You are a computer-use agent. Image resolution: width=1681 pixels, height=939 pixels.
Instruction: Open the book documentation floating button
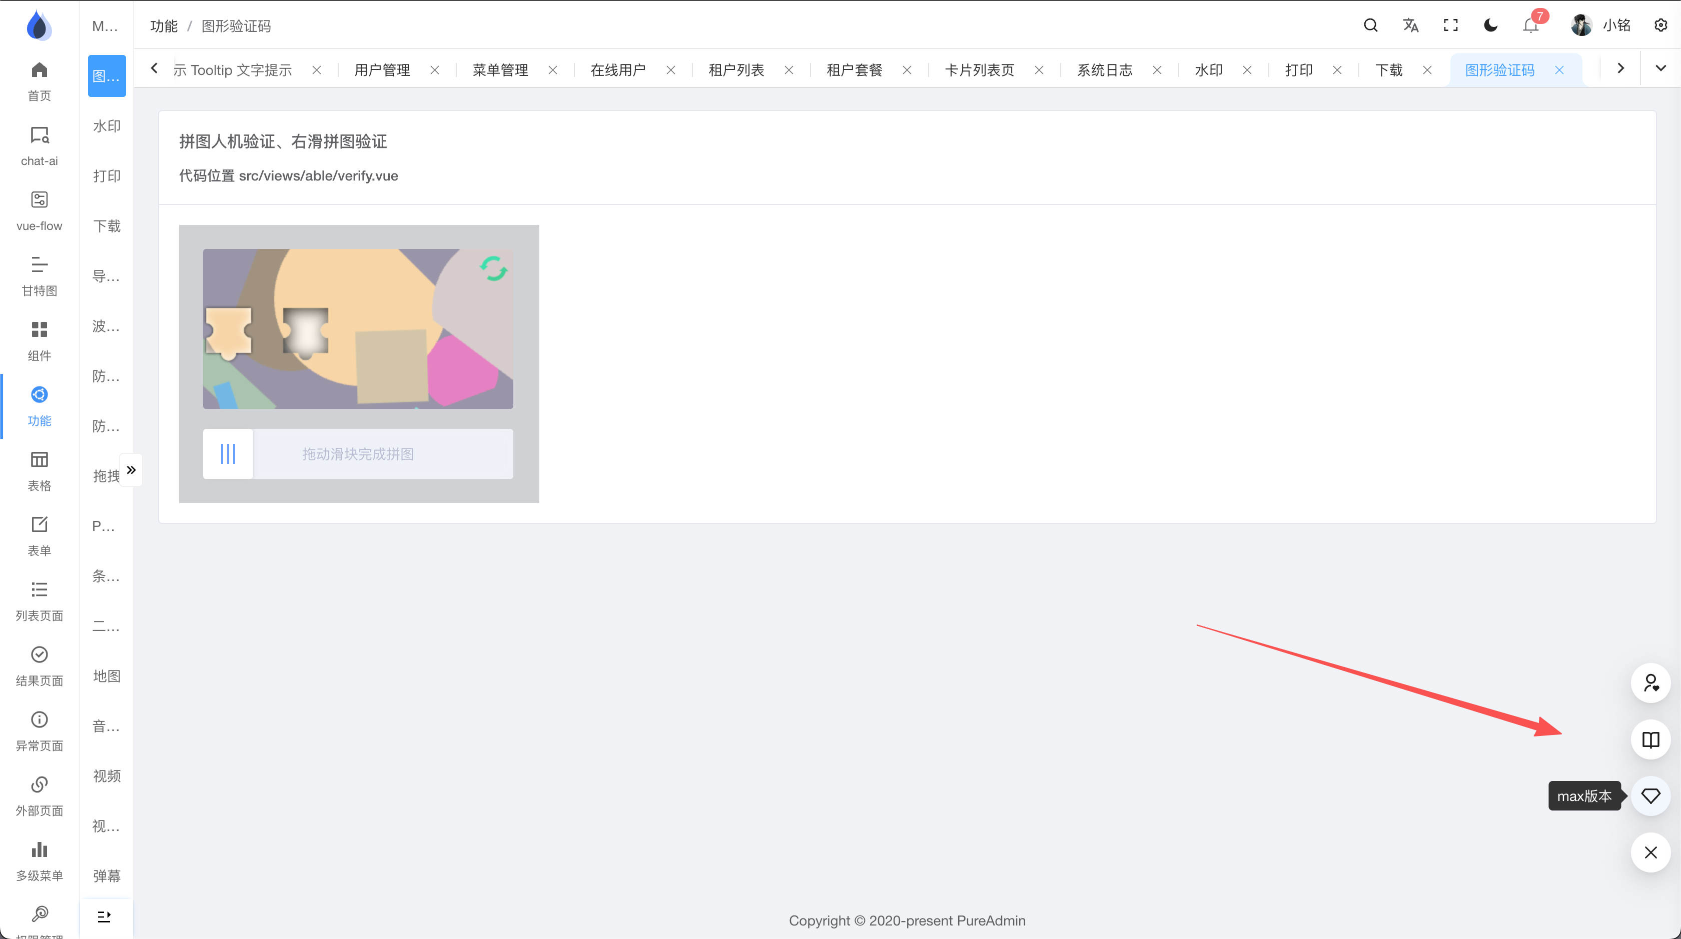pos(1650,739)
